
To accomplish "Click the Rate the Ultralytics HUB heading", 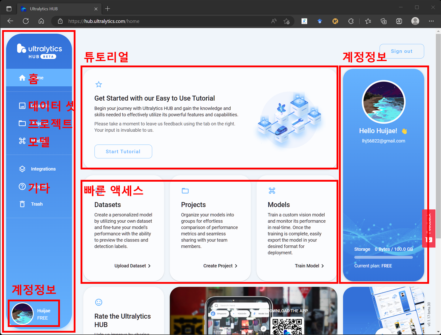I will click(x=123, y=320).
